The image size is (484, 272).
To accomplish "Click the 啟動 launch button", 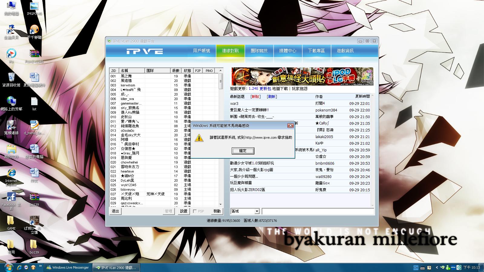I will [217, 211].
